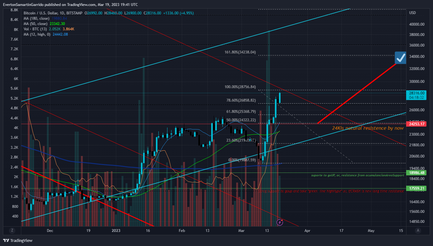Click the 400 volume axis tick
Screen dimensions: 433x246
[x=15, y=216]
